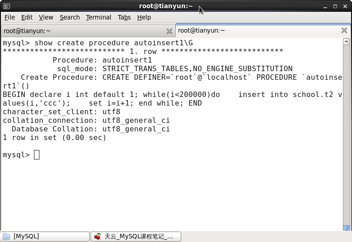Image resolution: width=352 pixels, height=242 pixels.
Task: Open the Tabs menu
Action: pyautogui.click(x=124, y=17)
